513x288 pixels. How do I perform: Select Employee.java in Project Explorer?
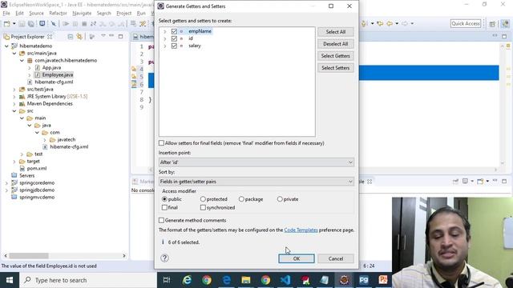pos(58,74)
